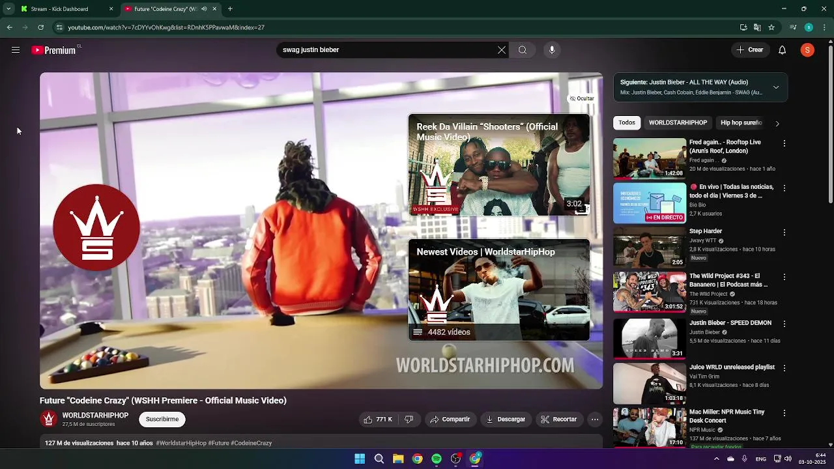Play Reek Da Villain Shooters end card
Screen dimensions: 834x469
point(499,165)
